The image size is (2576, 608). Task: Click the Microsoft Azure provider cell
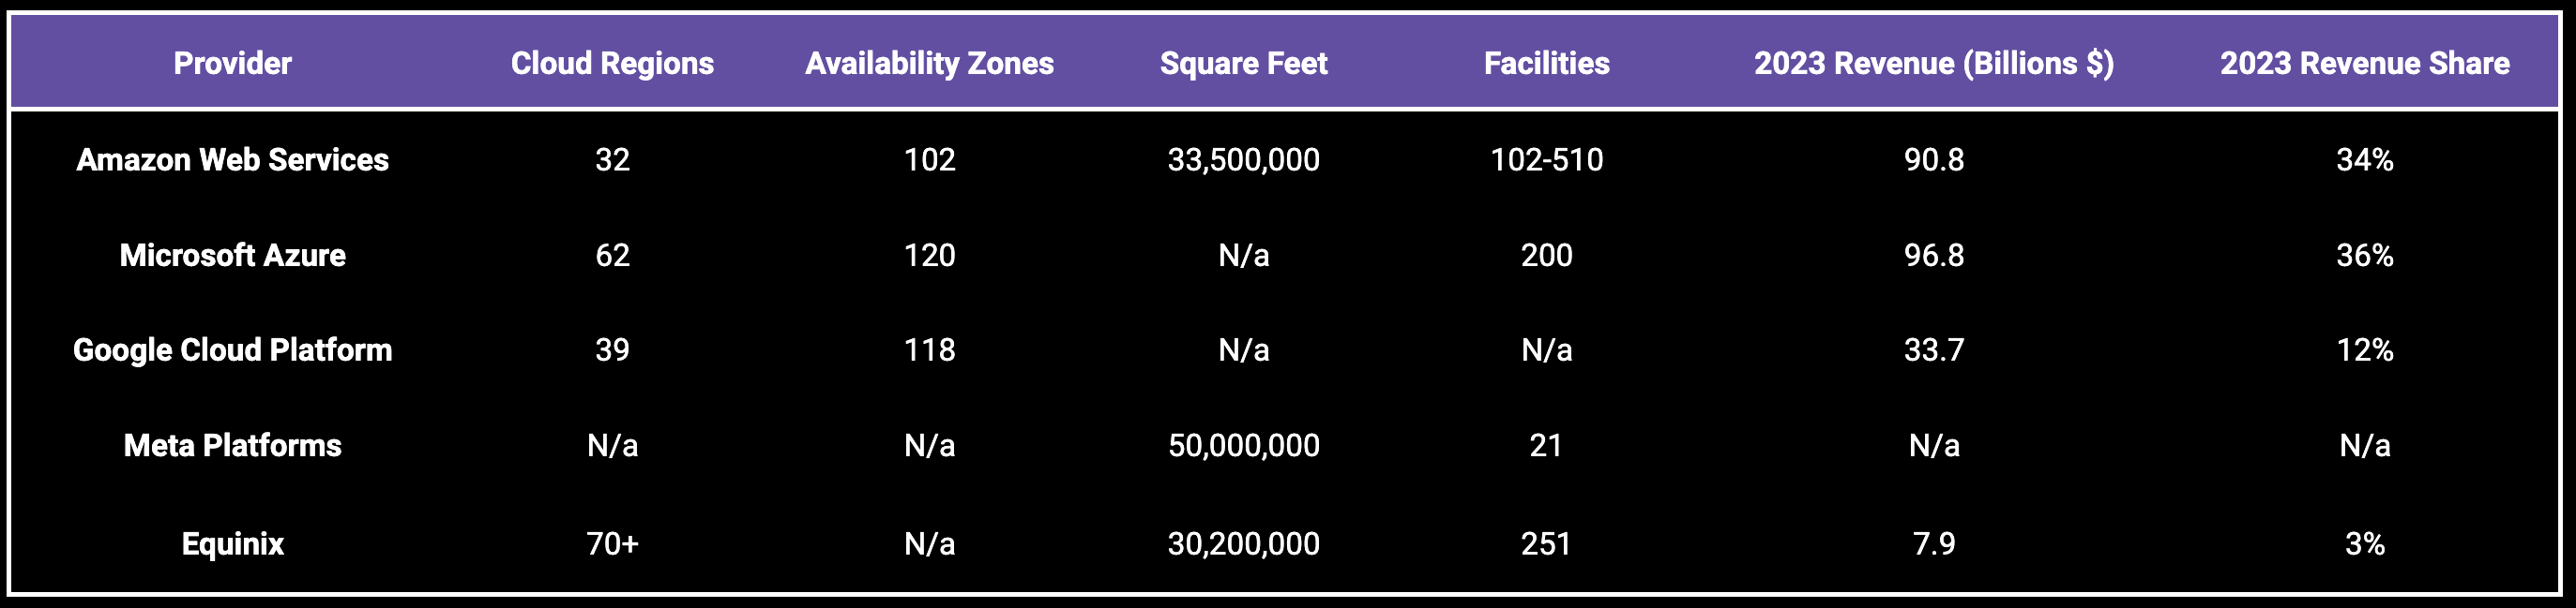point(232,255)
